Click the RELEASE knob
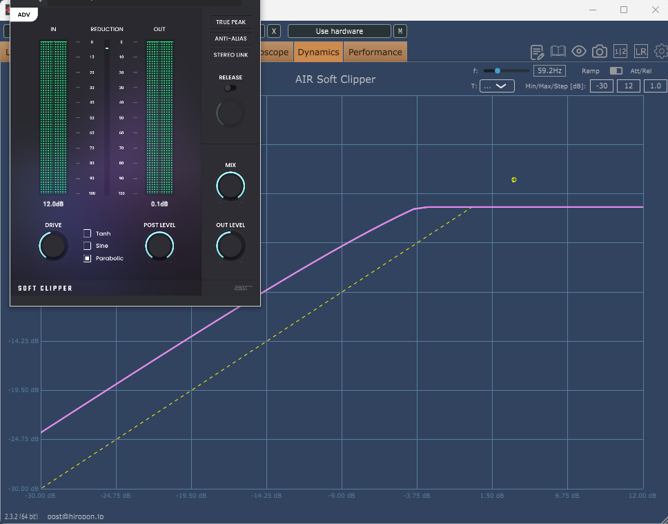The width and height of the screenshot is (668, 524). coord(230,113)
